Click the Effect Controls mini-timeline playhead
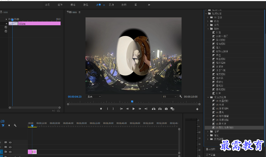This screenshot has height=157, width=266. tap(12, 20)
